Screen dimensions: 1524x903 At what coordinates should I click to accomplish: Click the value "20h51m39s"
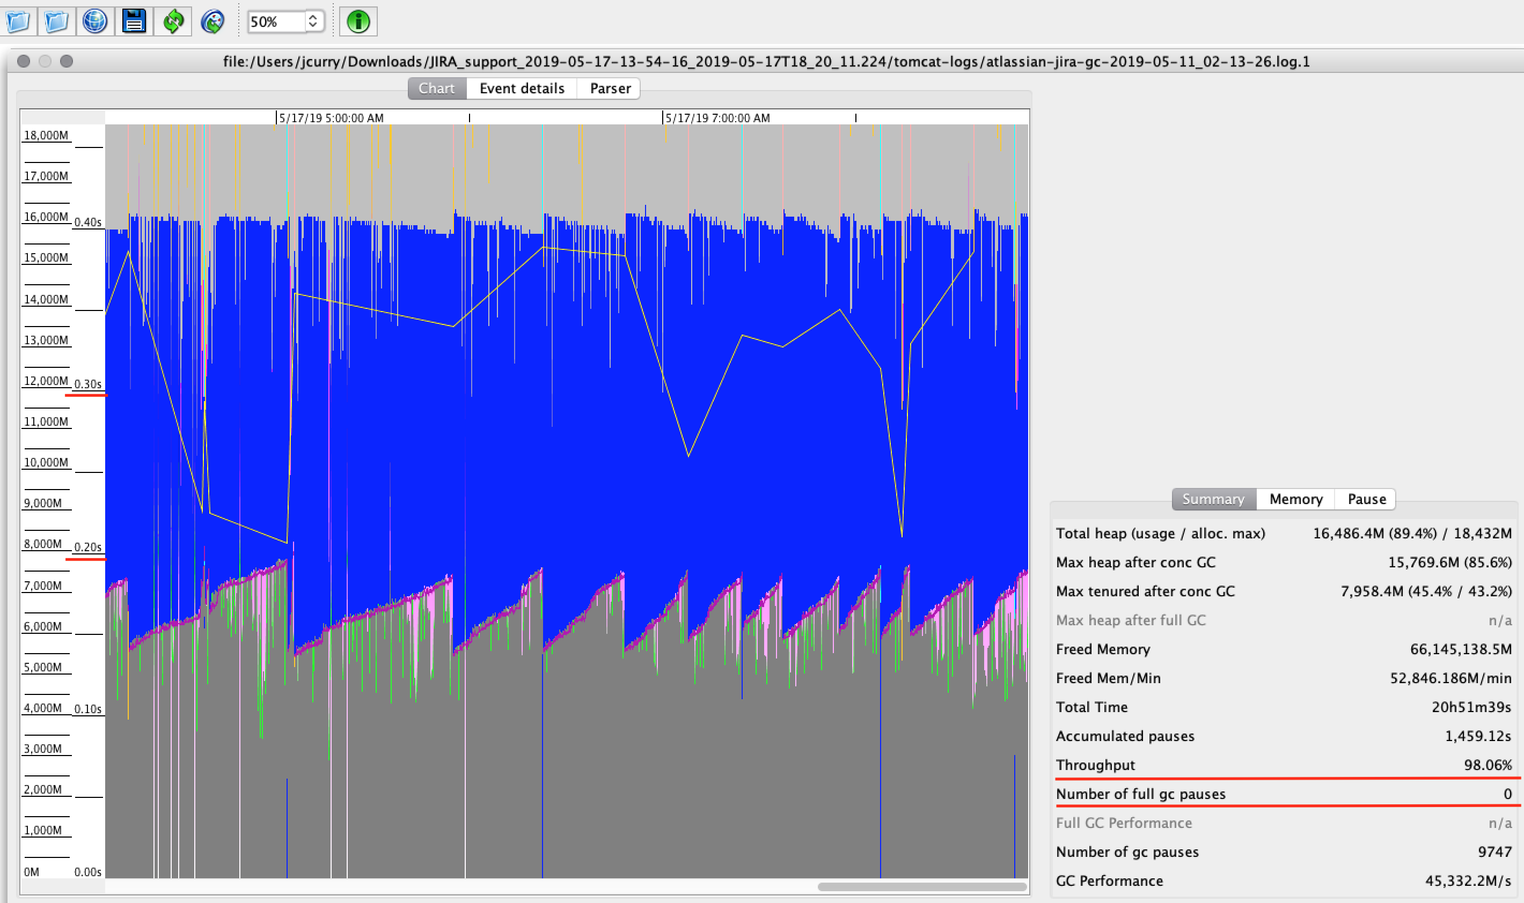(x=1471, y=707)
